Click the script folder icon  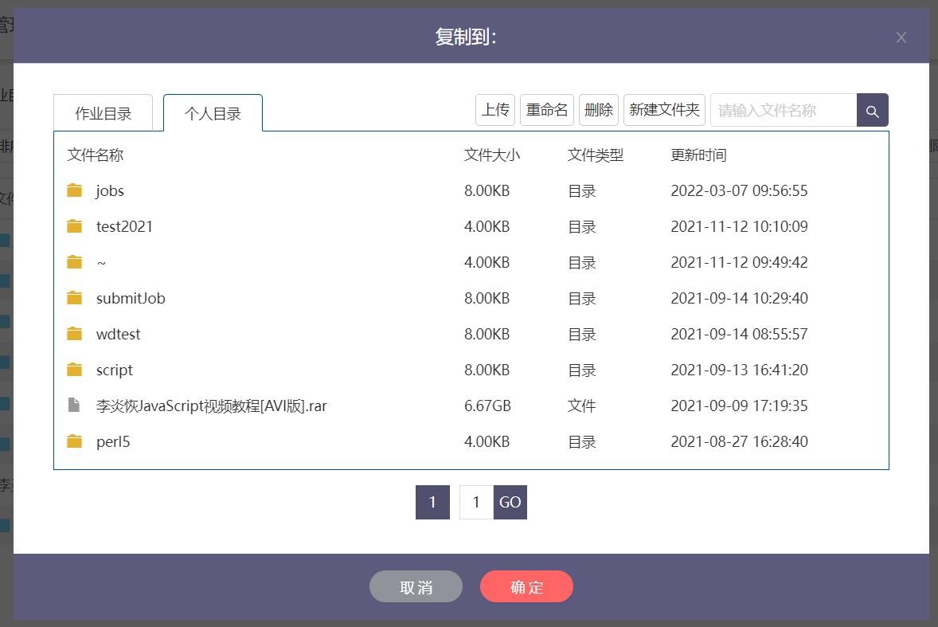click(x=75, y=370)
